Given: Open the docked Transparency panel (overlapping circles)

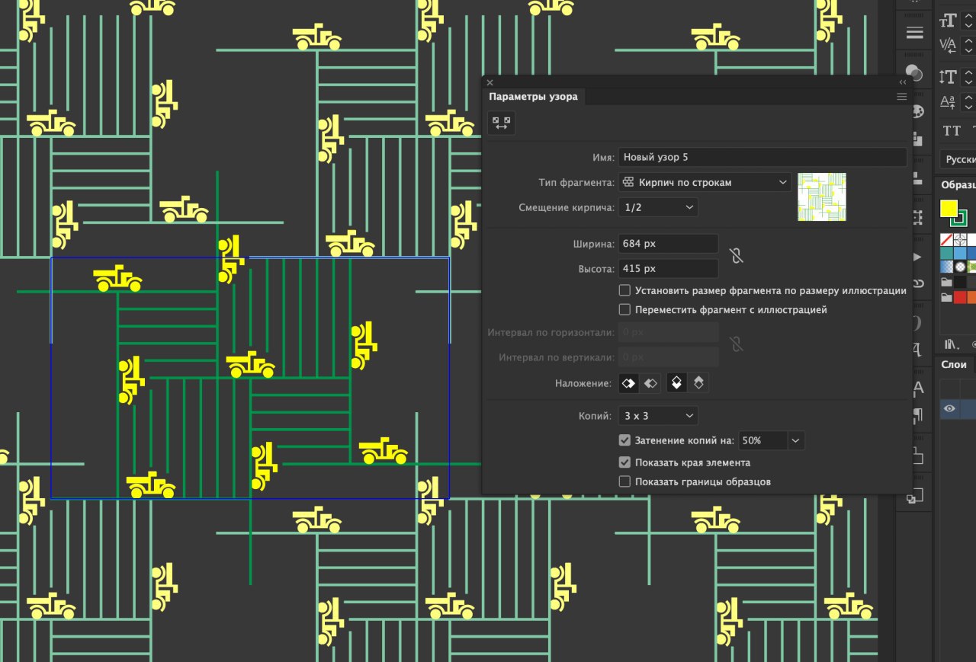Looking at the screenshot, I should coord(915,72).
